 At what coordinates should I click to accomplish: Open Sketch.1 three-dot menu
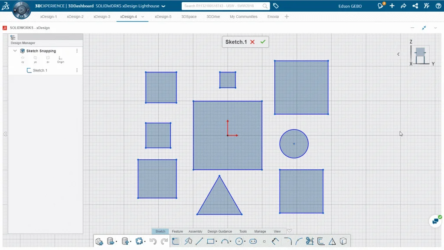pos(77,70)
